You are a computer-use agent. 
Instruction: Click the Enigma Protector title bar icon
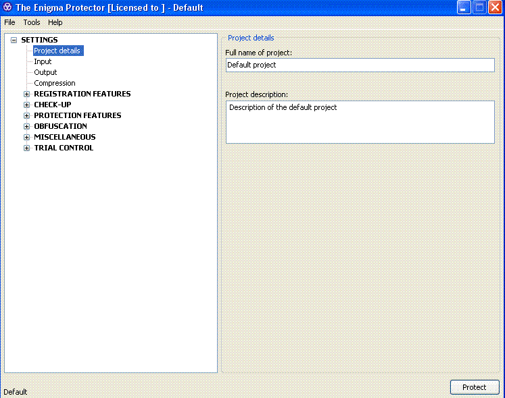click(7, 7)
